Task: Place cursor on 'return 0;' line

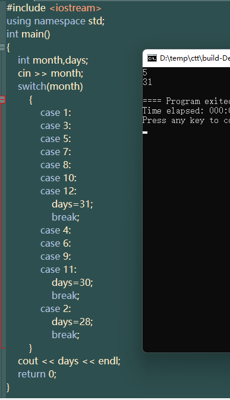Action: coord(37,374)
